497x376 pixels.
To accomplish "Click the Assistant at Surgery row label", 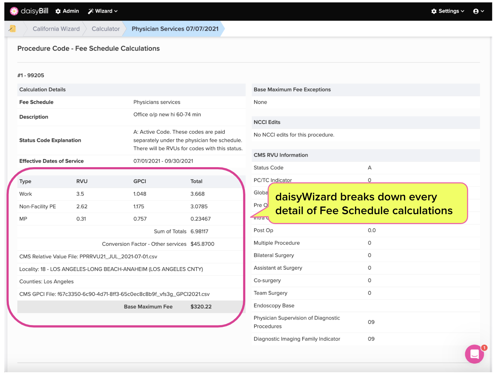I will point(278,268).
